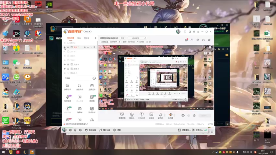Show hidden layer 文本 6 via eye
Screen dimensions: 276x155
[x=65, y=52]
